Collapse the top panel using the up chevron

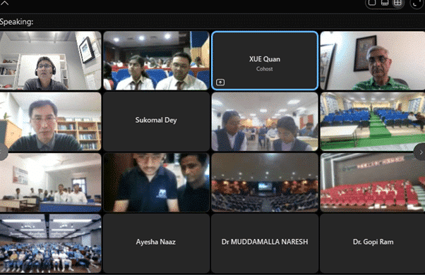point(5,4)
